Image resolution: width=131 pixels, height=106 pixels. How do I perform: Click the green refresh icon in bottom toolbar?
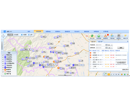[125, 74]
